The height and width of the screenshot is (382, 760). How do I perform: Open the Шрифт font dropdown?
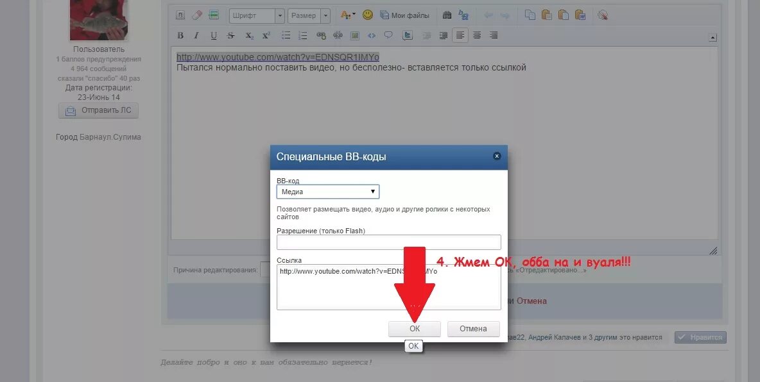pyautogui.click(x=257, y=15)
